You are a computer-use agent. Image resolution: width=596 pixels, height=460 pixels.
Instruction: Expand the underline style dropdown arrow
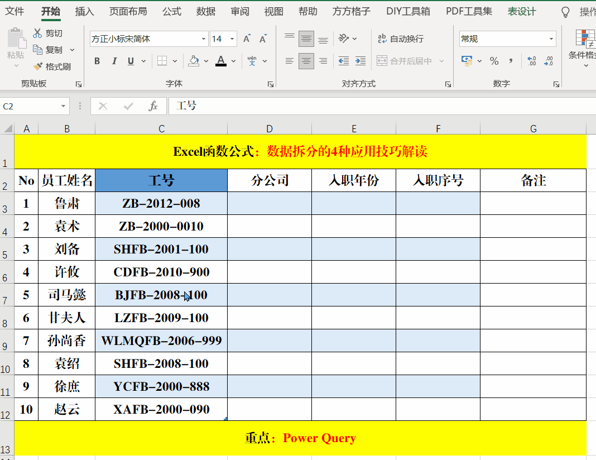(x=143, y=61)
